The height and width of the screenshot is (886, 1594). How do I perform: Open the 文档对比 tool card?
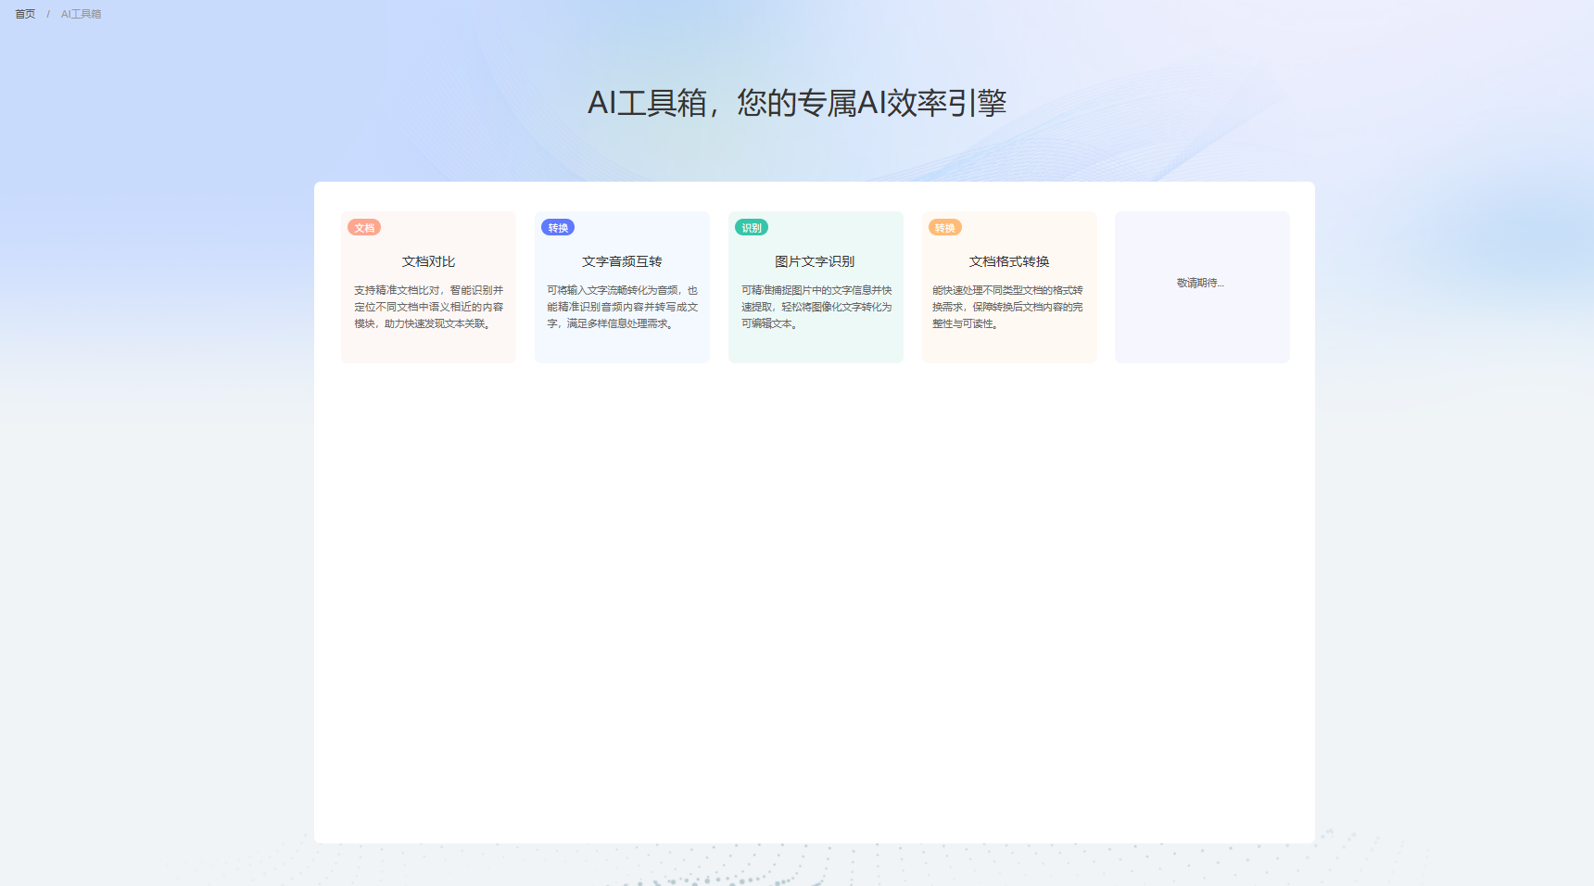[428, 285]
